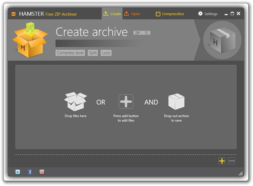Select the 7Z archive format
Screen dimensions: 253x186
[146, 33]
